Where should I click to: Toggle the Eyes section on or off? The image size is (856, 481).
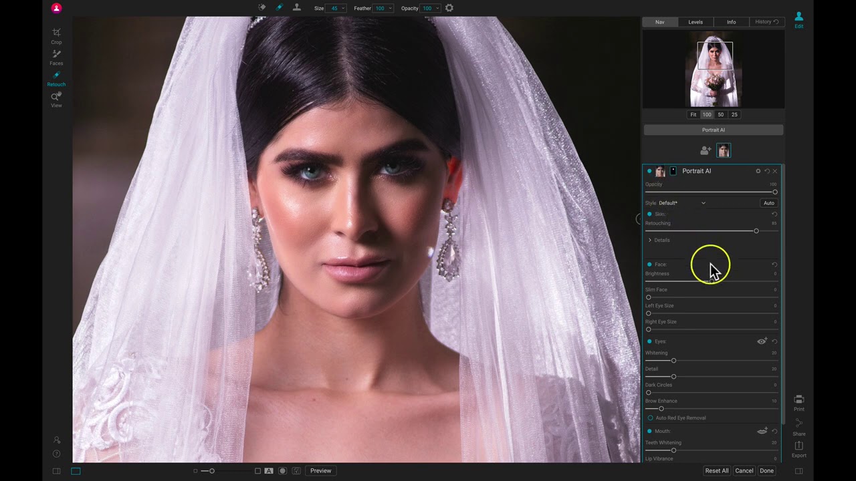point(649,341)
